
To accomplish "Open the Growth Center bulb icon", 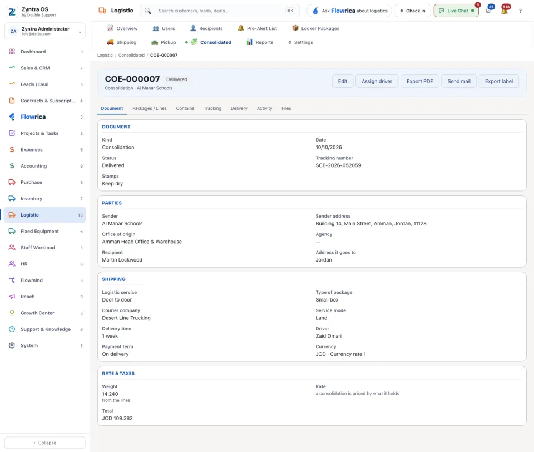I will (12, 313).
